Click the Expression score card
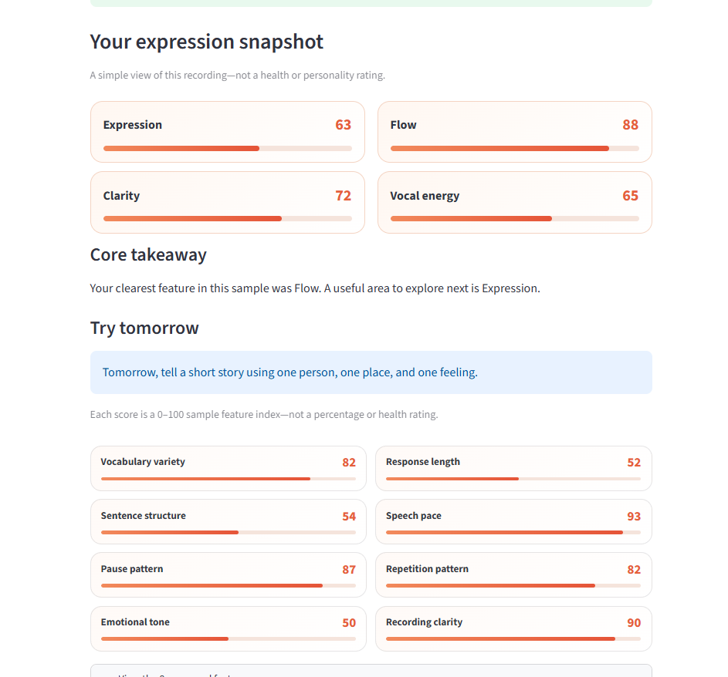728x677 pixels. coord(228,132)
